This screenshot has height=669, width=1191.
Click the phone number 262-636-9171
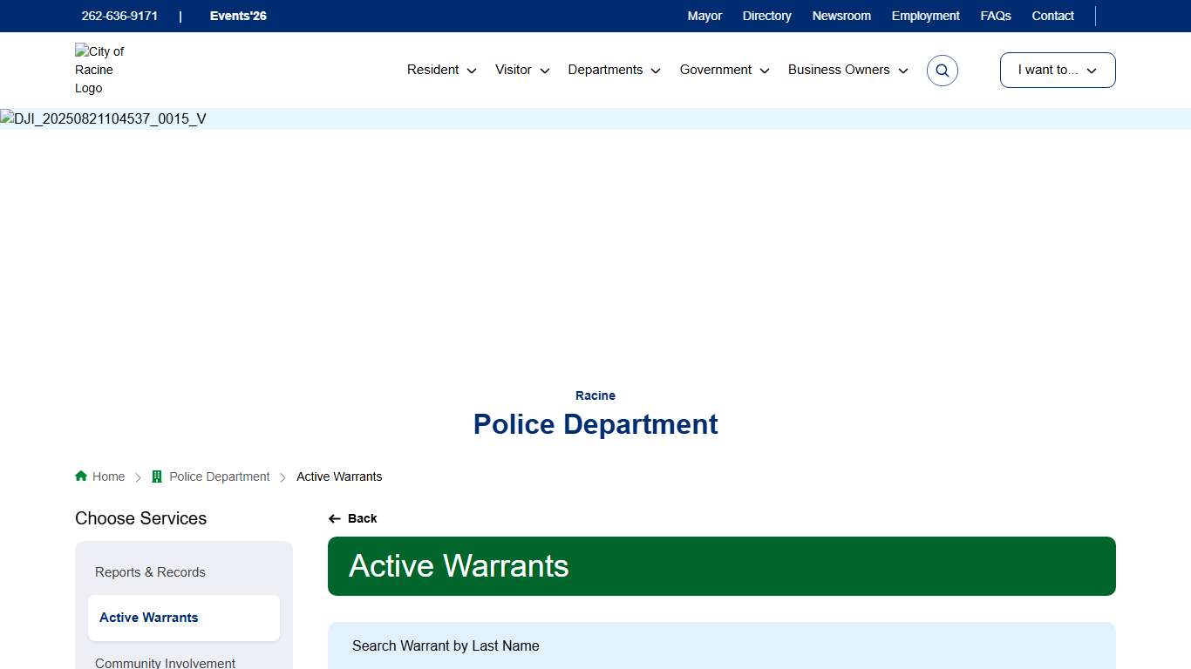(x=119, y=16)
